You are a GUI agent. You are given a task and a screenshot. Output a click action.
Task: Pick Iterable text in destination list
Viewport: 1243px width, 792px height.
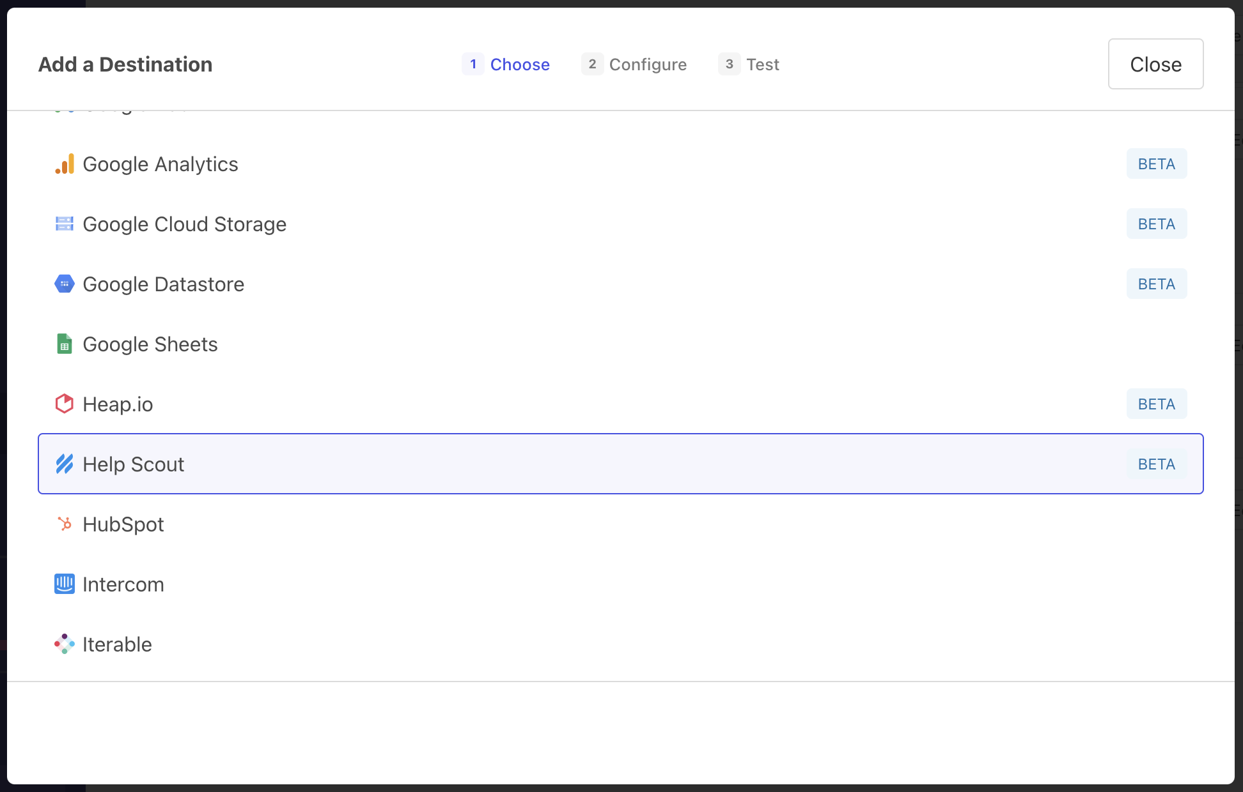[x=117, y=644]
